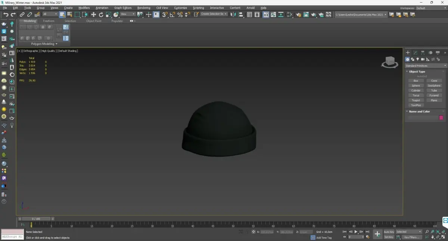Open the Modify panel tab icon
The height and width of the screenshot is (241, 448).
tap(415, 53)
